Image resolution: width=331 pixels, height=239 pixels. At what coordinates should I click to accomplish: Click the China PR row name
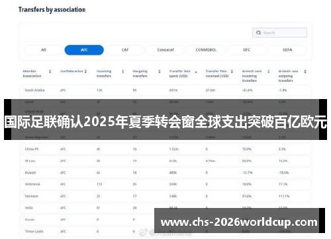(32, 149)
